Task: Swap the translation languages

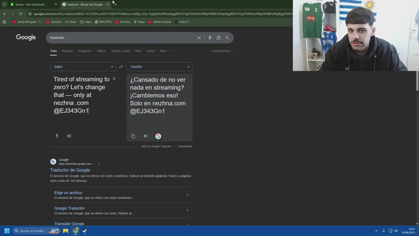Action: click(121, 67)
